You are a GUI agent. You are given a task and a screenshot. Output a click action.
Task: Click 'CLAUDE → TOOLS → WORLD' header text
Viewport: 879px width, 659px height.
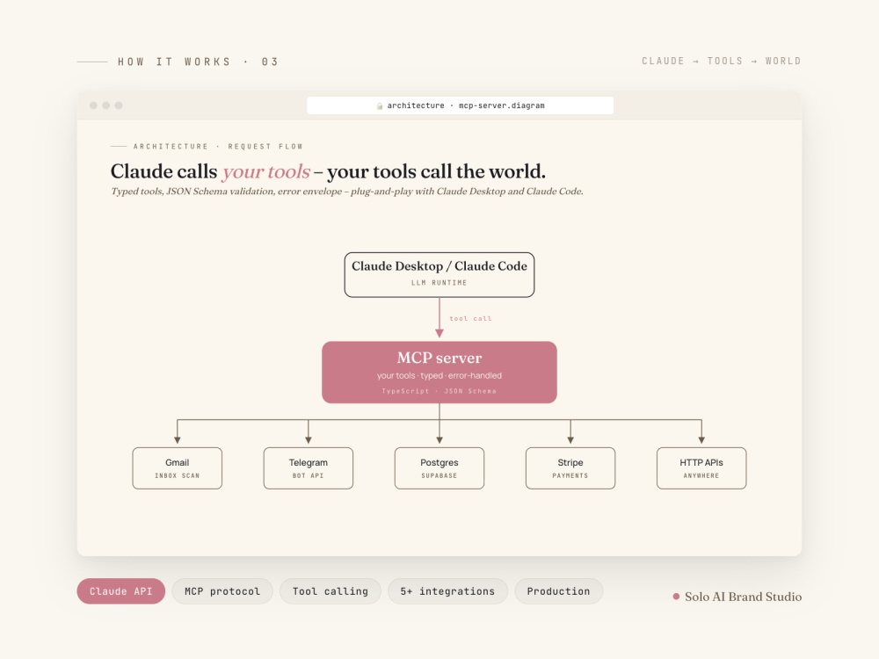coord(722,62)
